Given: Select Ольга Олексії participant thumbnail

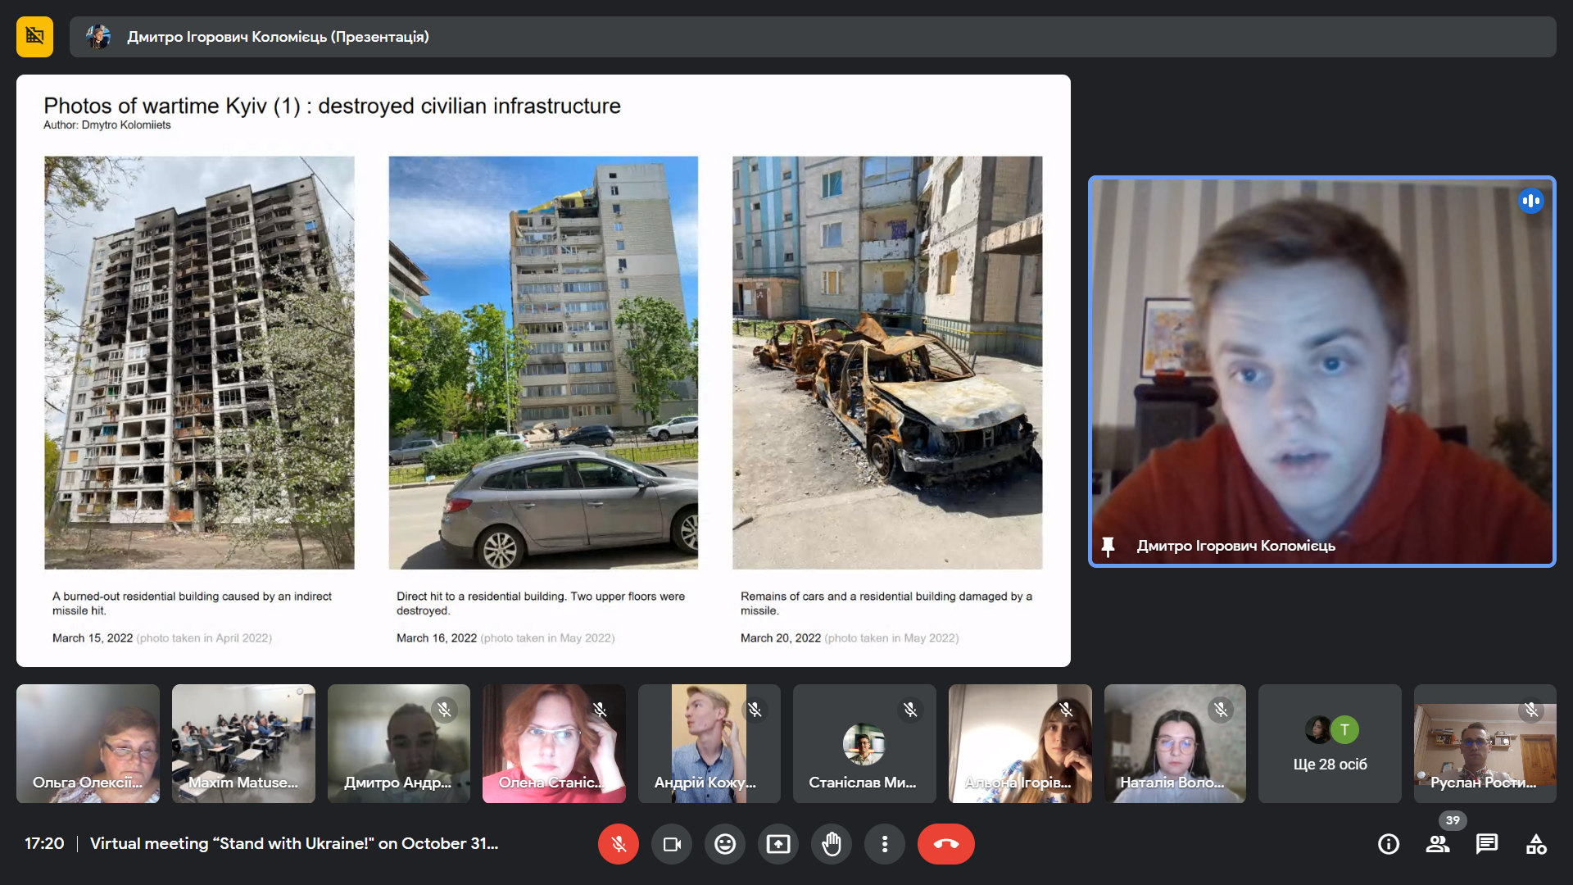Looking at the screenshot, I should tap(88, 744).
